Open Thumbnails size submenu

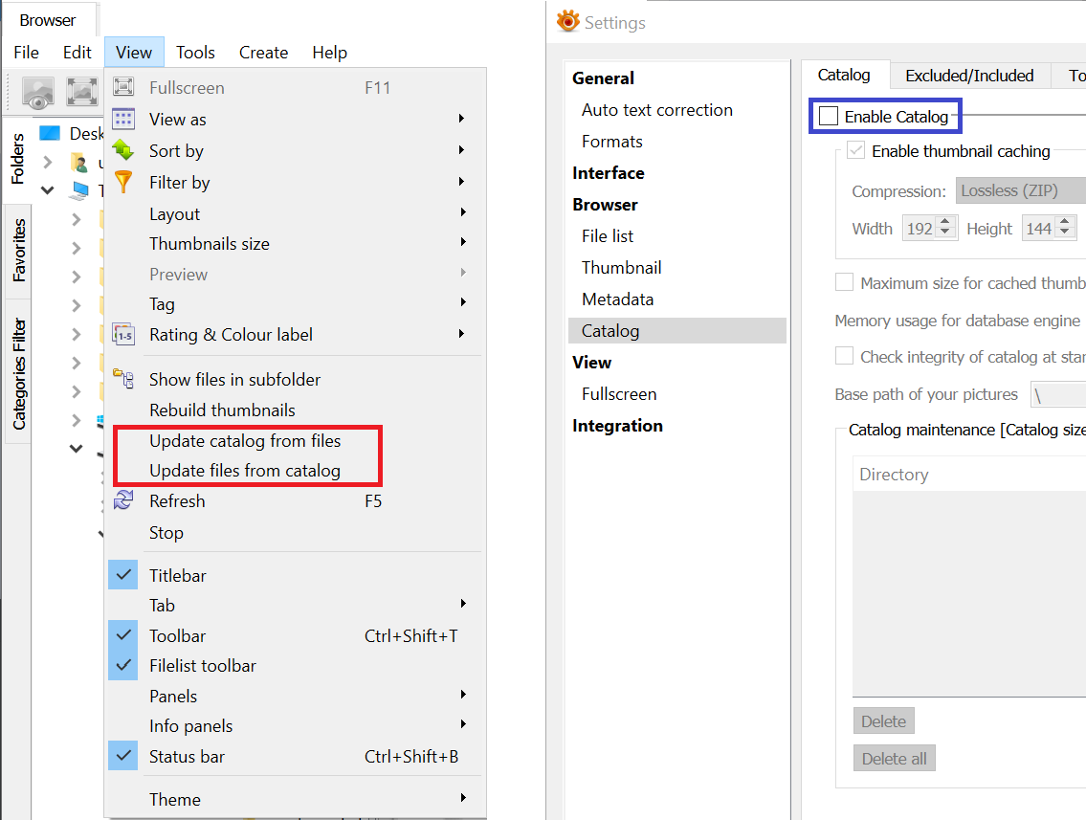pyautogui.click(x=295, y=244)
